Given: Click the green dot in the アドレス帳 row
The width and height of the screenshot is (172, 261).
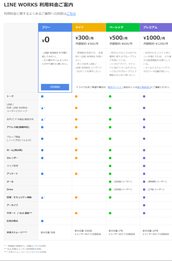Looking at the screenshot, I should point(110,127).
